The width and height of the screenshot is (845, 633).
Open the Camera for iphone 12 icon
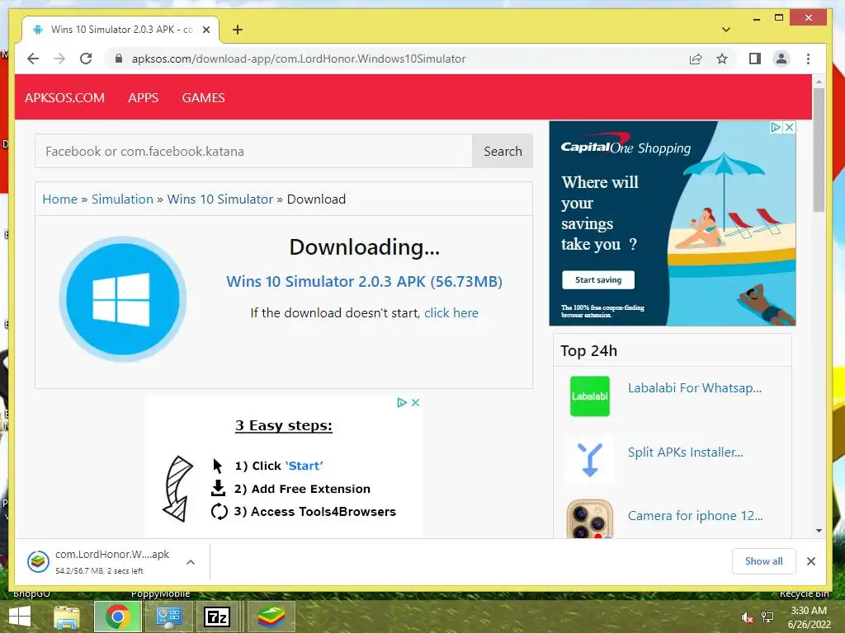(589, 519)
